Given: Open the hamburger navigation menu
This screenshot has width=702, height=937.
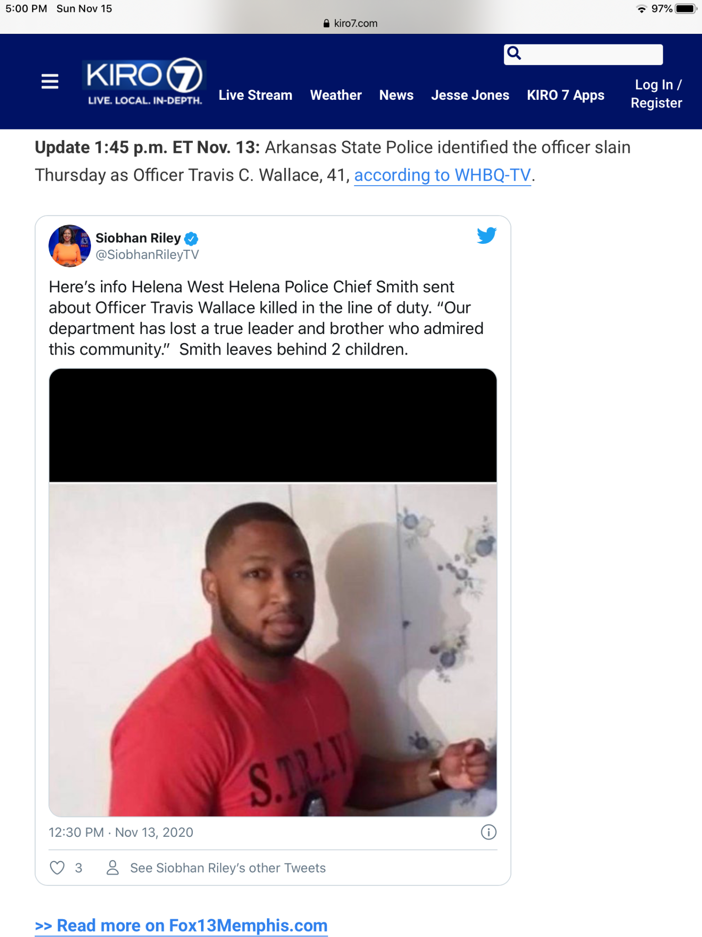Looking at the screenshot, I should (x=50, y=81).
